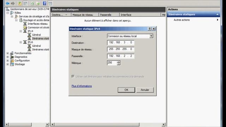Select Général under IPv4
This screenshot has height=127, width=226.
tap(36, 35)
